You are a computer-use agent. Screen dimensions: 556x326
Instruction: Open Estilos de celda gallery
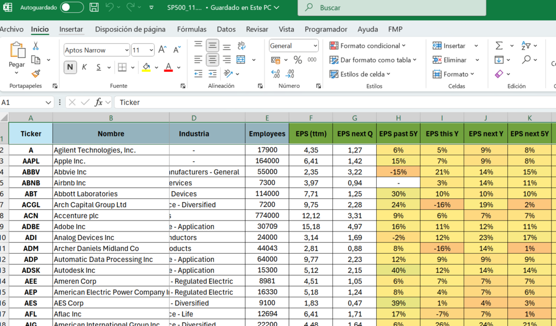[x=360, y=74]
